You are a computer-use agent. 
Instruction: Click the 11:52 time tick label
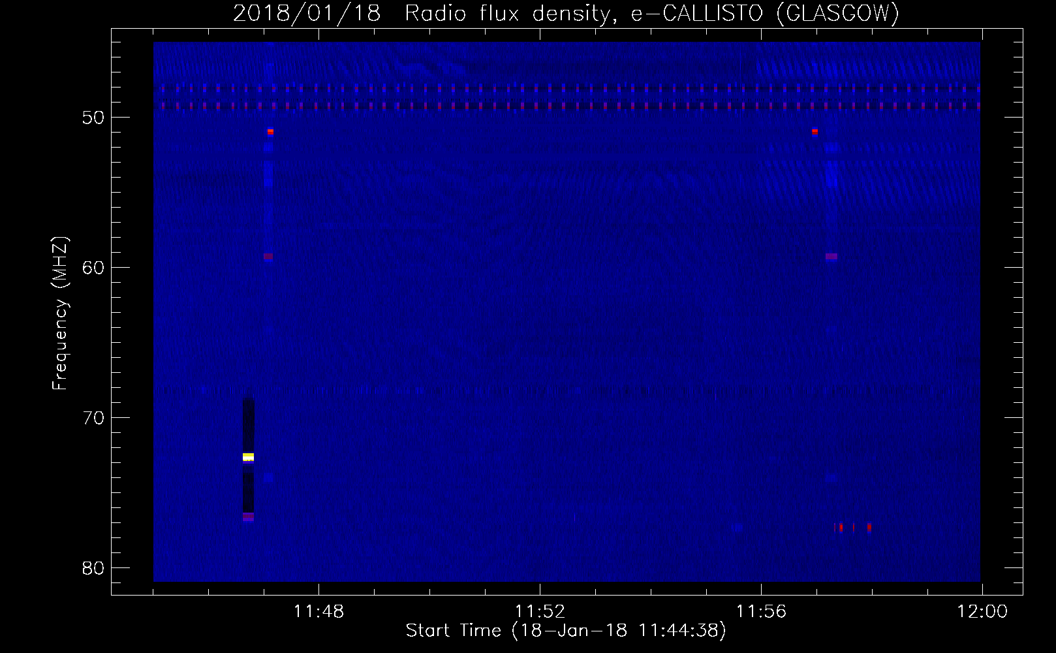tap(540, 612)
